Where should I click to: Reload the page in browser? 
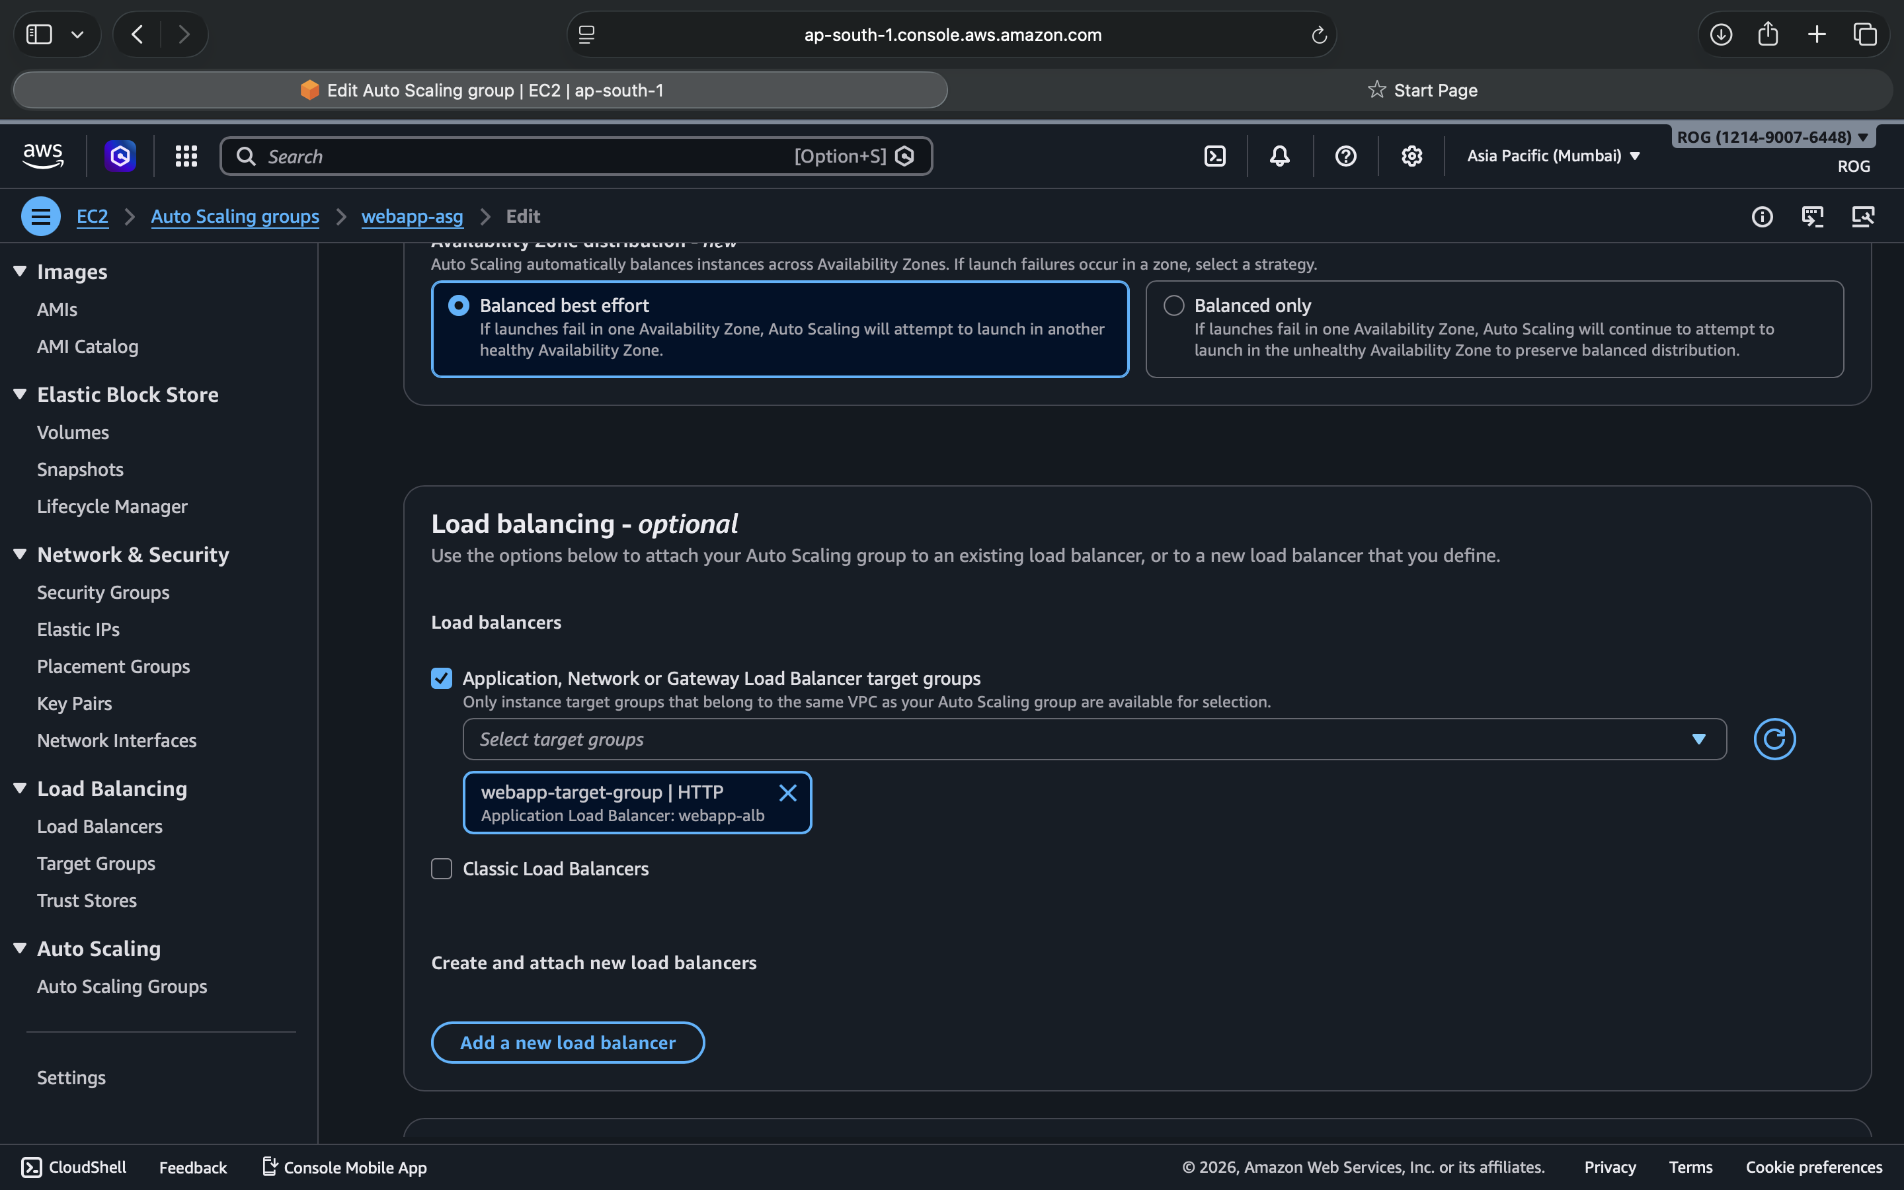click(1320, 34)
